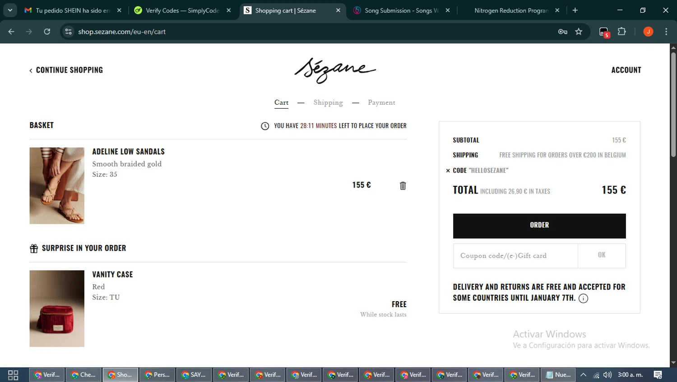Open the extension with red badge
Screen dimensions: 677x382
tap(604, 32)
